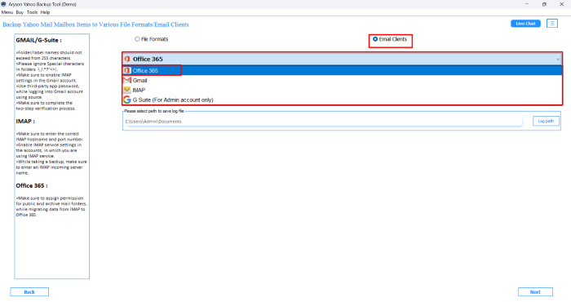Go to the Next step
Viewport: 571px width, 302px height.
click(x=535, y=292)
